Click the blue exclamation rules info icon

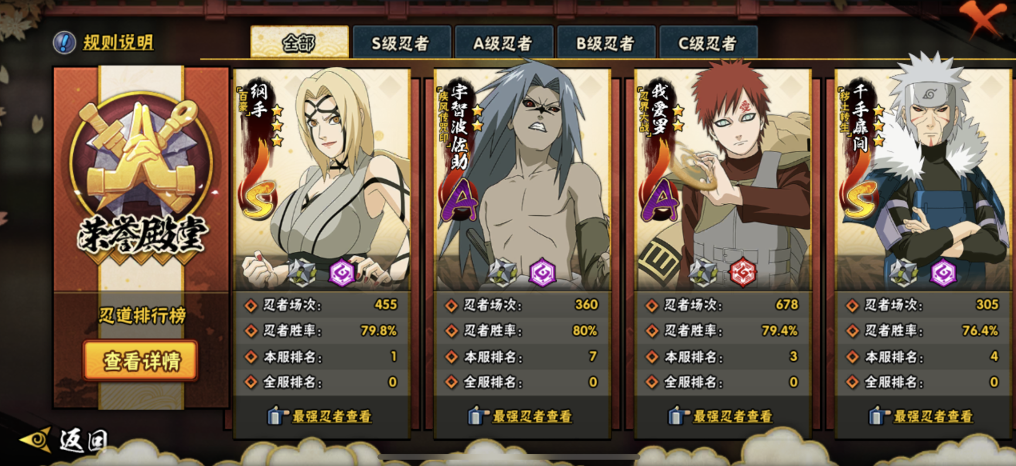point(64,42)
